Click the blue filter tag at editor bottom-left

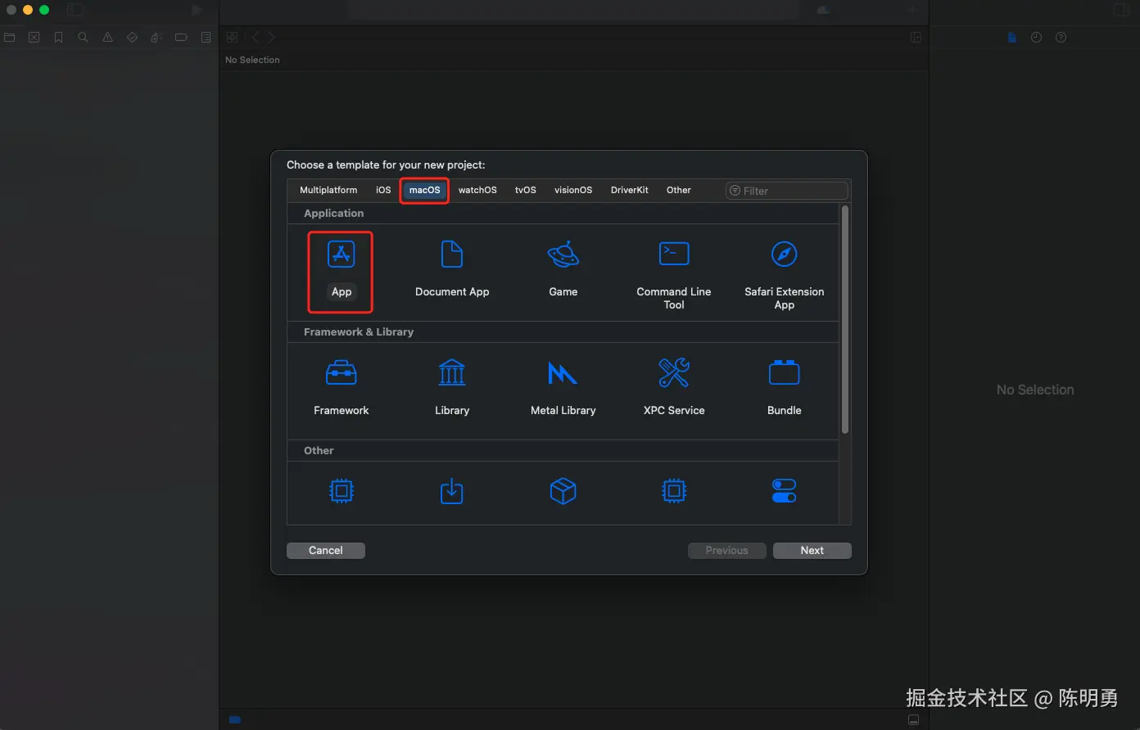[235, 720]
